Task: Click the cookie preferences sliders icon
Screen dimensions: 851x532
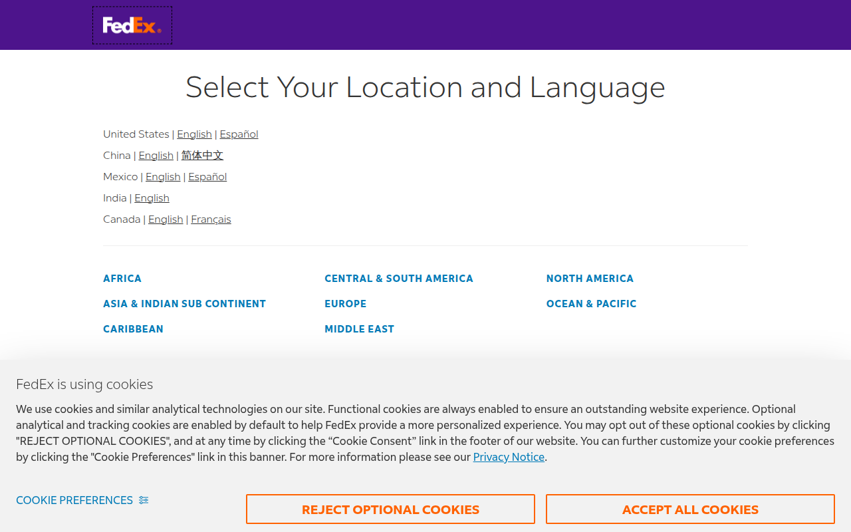Action: (144, 500)
